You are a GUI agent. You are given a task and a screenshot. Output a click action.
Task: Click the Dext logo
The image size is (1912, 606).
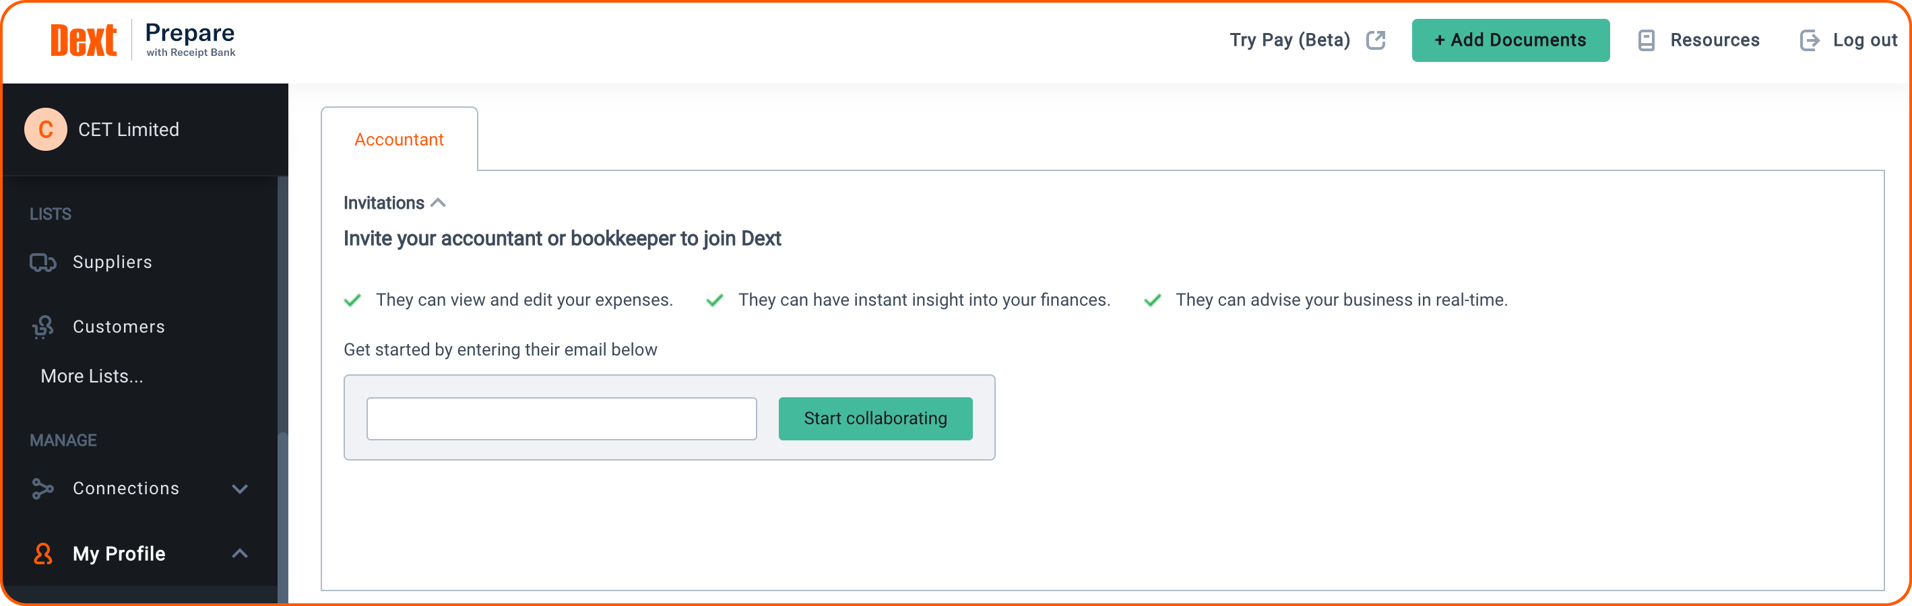[x=83, y=40]
